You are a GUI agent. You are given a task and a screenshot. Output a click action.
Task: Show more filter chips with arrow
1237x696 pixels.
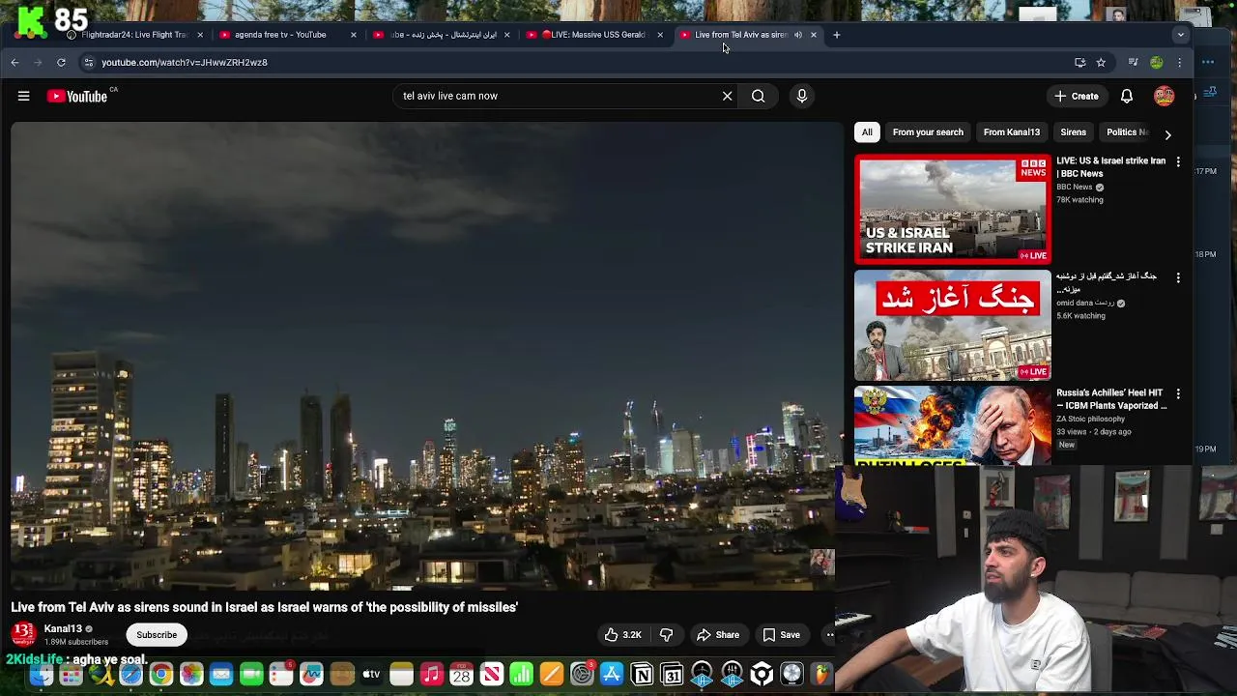pyautogui.click(x=1167, y=134)
